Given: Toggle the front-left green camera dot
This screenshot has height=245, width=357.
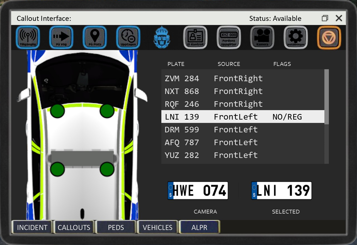Looking at the screenshot, I should pyautogui.click(x=57, y=111).
